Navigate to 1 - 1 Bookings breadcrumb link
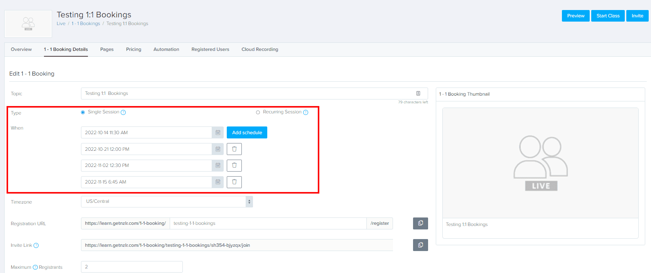The height and width of the screenshot is (273, 651). 86,24
